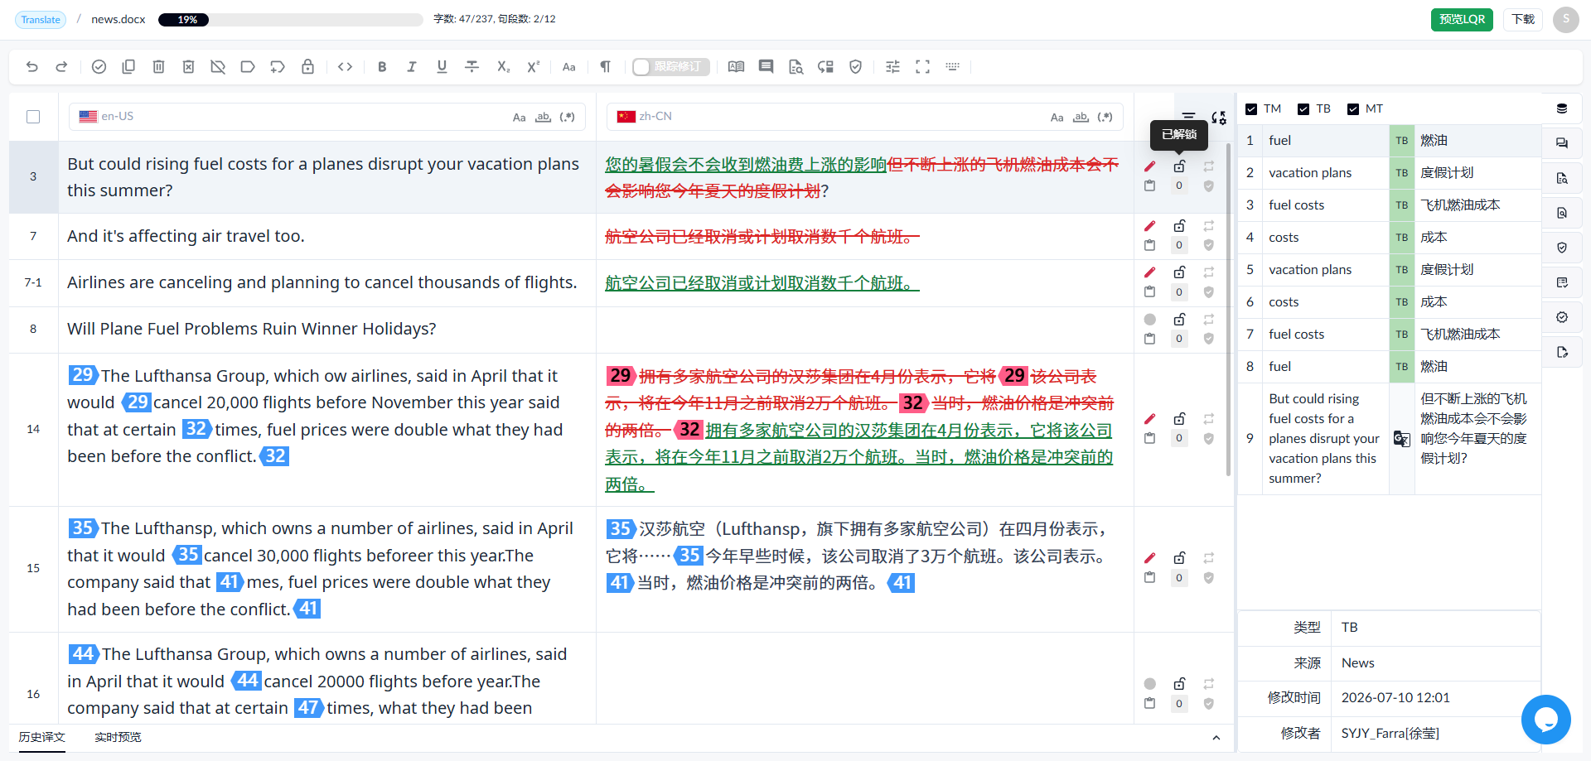Insert tag with the angle brackets icon
Viewport: 1591px width, 761px height.
point(346,67)
